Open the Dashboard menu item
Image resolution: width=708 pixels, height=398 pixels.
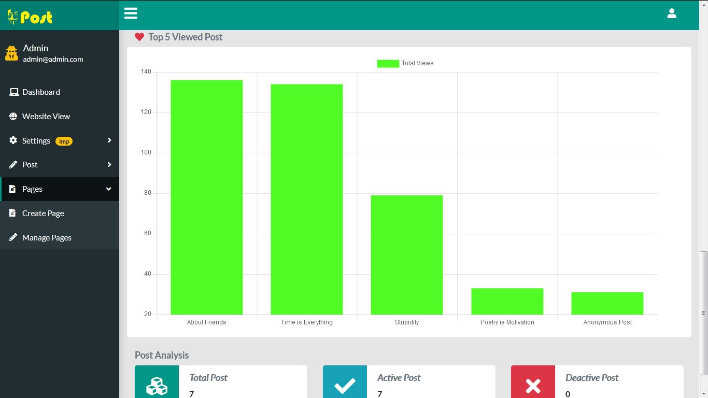tap(41, 92)
